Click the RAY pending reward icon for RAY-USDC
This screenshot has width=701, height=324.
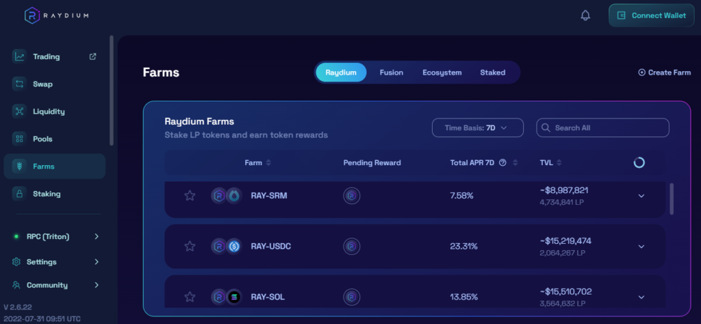[351, 247]
